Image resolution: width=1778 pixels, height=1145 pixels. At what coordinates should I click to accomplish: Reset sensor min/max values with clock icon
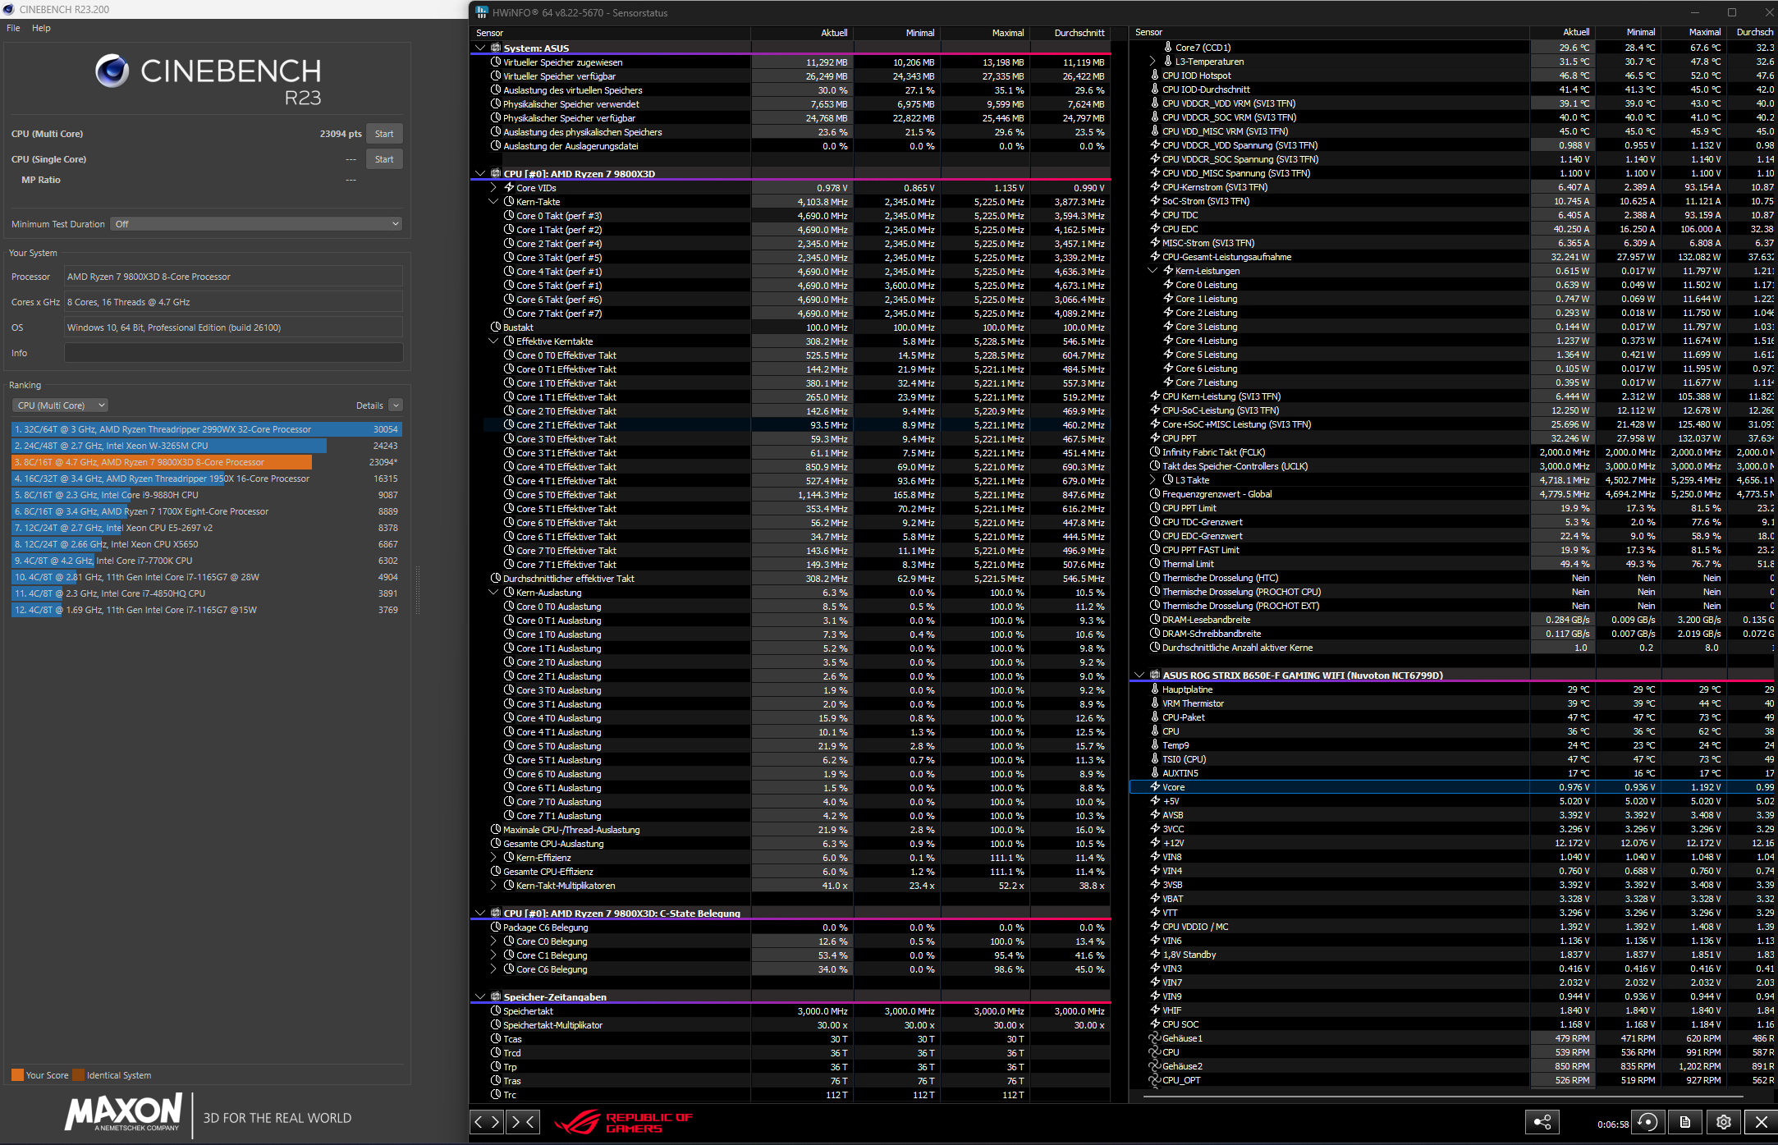pyautogui.click(x=1647, y=1122)
